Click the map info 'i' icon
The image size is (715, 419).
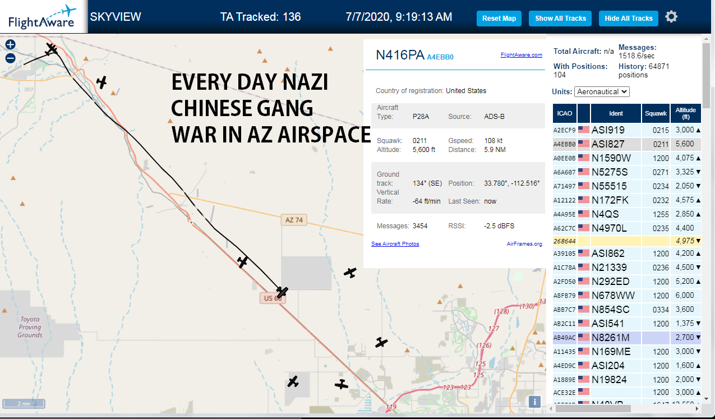pyautogui.click(x=534, y=402)
